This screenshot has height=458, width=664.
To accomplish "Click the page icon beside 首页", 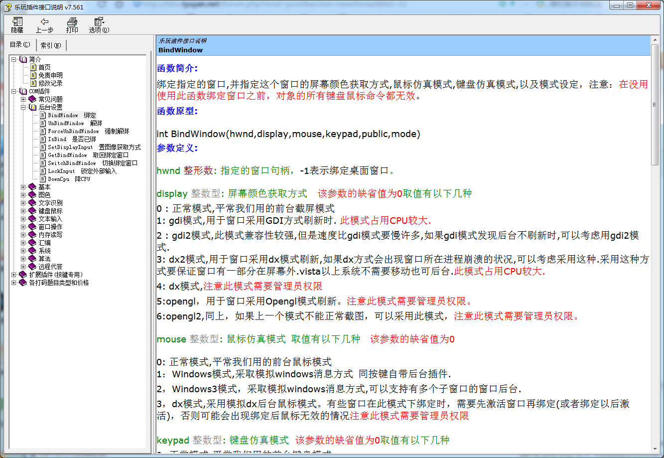I will 33,67.
